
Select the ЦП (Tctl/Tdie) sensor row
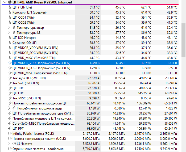93,7
